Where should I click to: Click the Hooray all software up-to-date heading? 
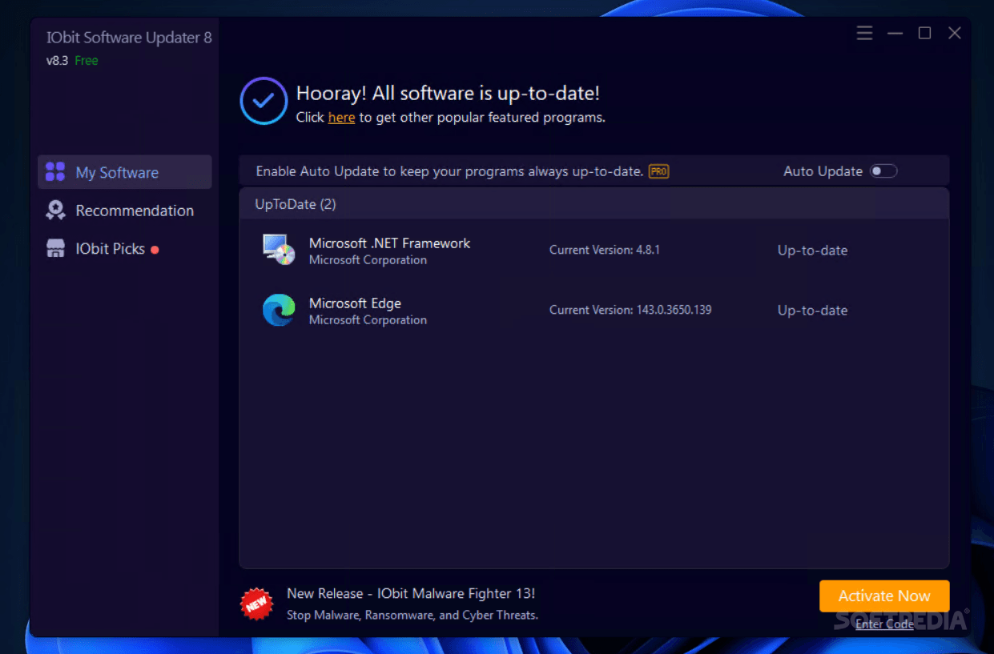(448, 93)
